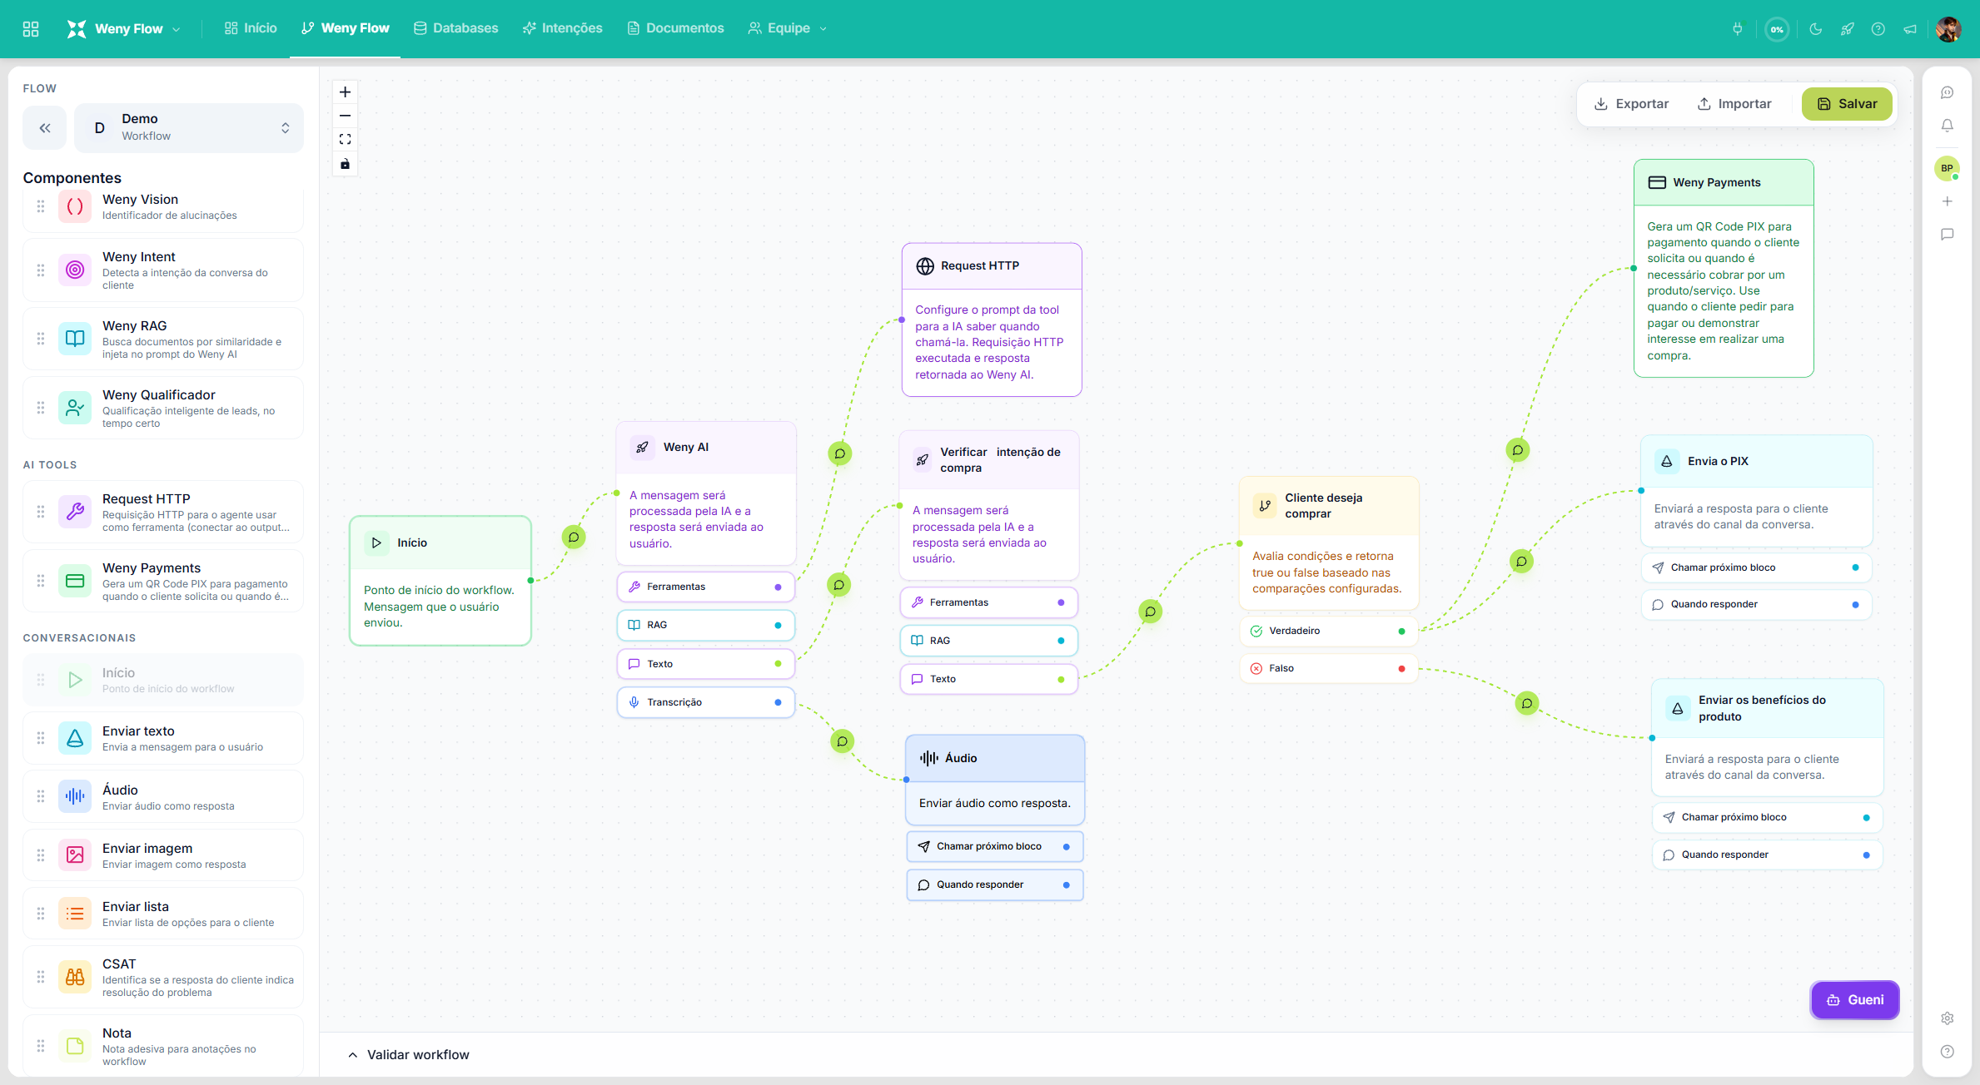This screenshot has height=1085, width=1980.
Task: Click the drag handle beside Enviar texto
Action: point(41,738)
